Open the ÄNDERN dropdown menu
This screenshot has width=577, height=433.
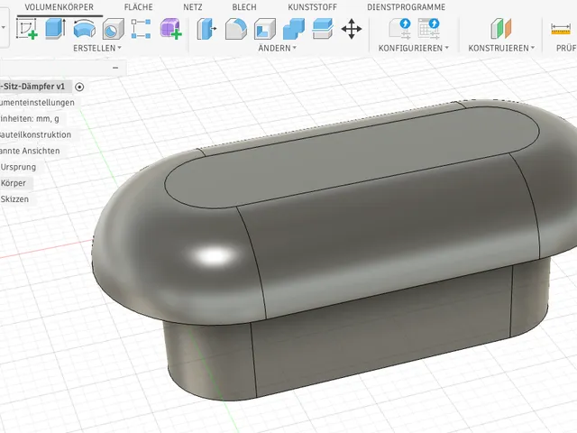[x=277, y=48]
